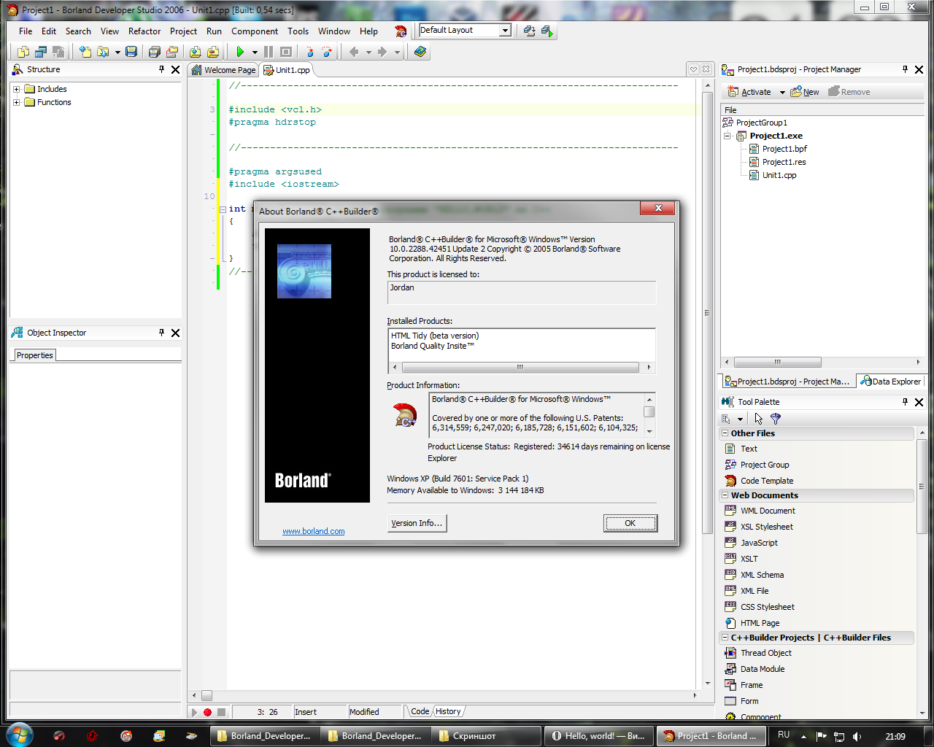
Task: Click the Program Reset toolbar icon
Action: point(286,52)
